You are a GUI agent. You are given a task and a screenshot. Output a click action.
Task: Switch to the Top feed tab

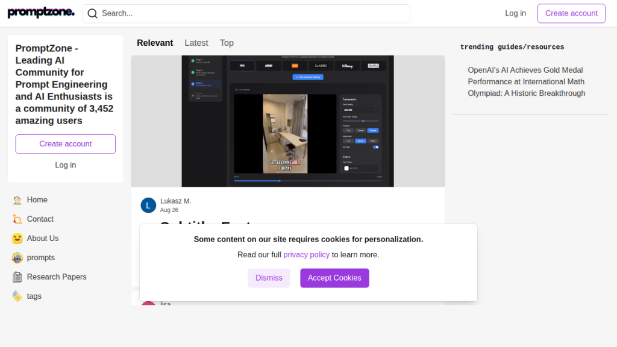pos(227,43)
